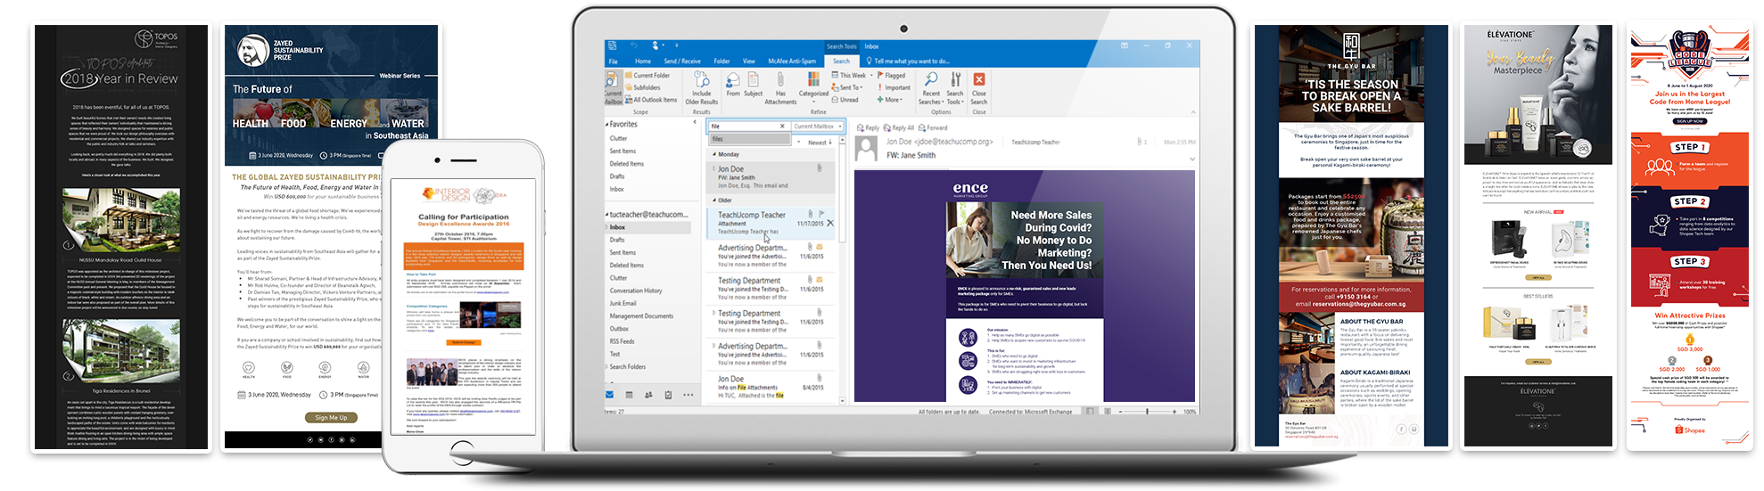Open the Mail view envelope icon

tap(610, 395)
